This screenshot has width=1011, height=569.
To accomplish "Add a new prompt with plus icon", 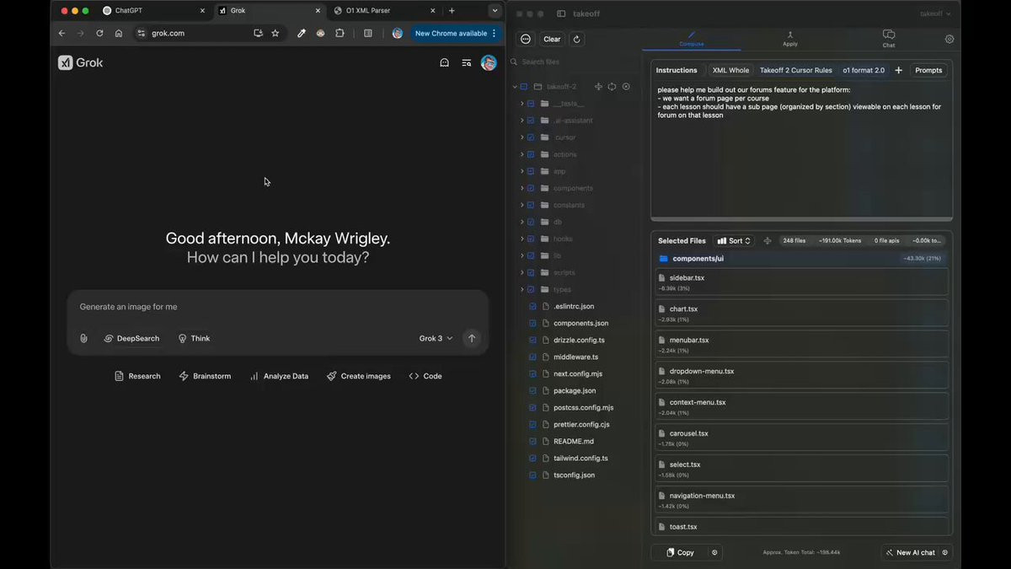I will pyautogui.click(x=898, y=70).
